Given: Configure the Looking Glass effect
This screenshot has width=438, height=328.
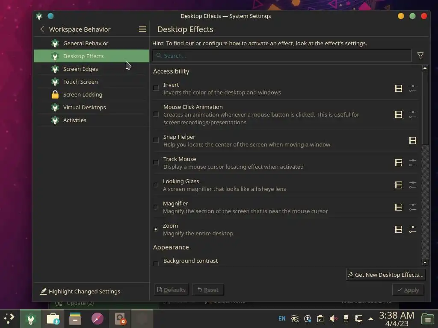Looking at the screenshot, I should coord(413,185).
